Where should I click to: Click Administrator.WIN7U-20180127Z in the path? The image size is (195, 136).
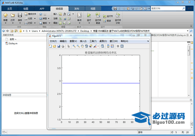click(x=59, y=31)
